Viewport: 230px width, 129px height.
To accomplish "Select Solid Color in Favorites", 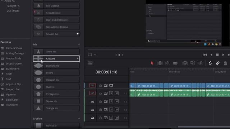I will click(12, 100).
